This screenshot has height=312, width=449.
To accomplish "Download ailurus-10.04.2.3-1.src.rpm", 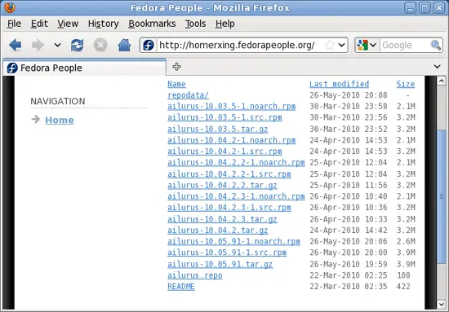I will 229,208.
